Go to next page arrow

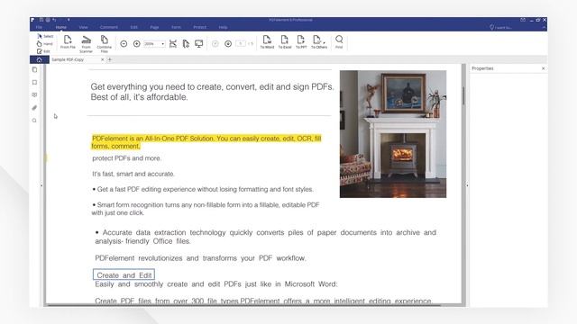pos(228,44)
